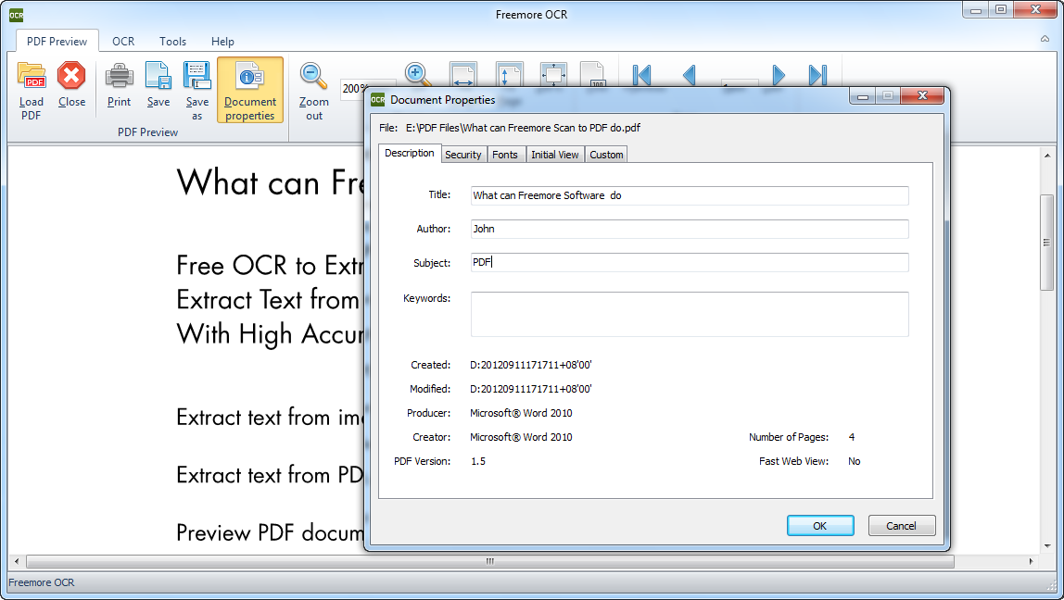
Task: Click the 200% zoom level box
Action: tap(354, 89)
